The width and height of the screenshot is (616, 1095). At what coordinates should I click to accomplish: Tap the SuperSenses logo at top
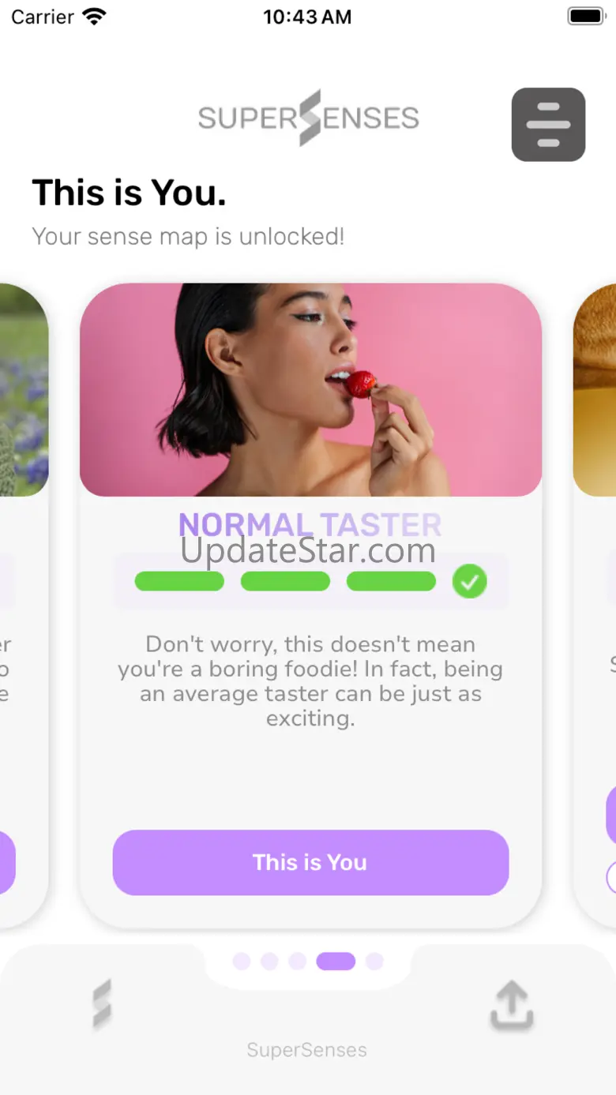click(x=308, y=118)
